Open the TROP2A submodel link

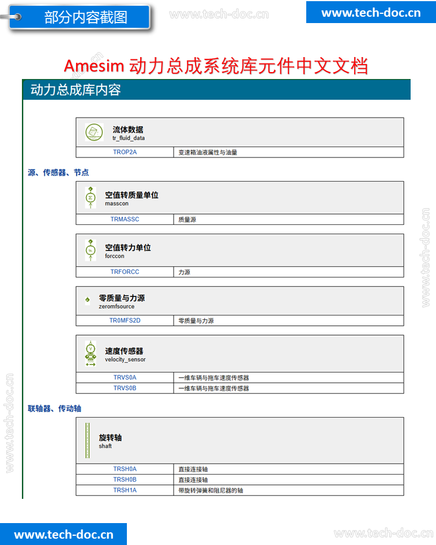[125, 152]
